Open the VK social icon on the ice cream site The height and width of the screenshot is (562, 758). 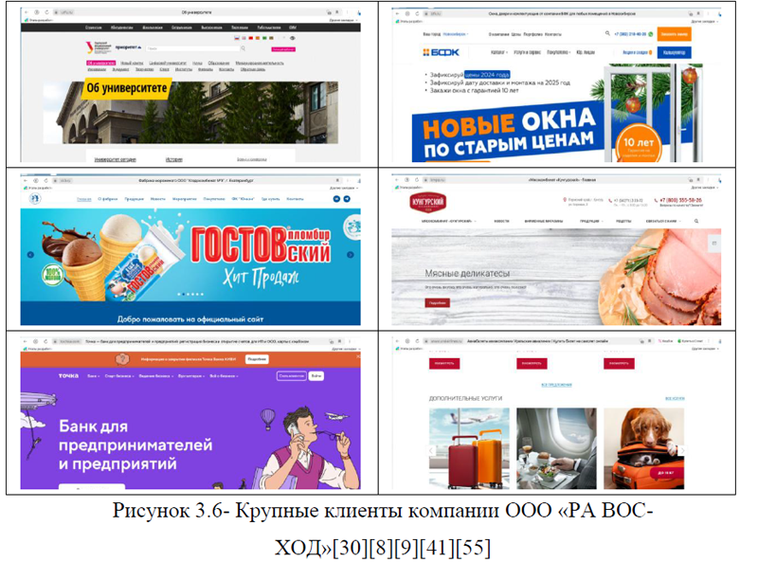coord(336,199)
